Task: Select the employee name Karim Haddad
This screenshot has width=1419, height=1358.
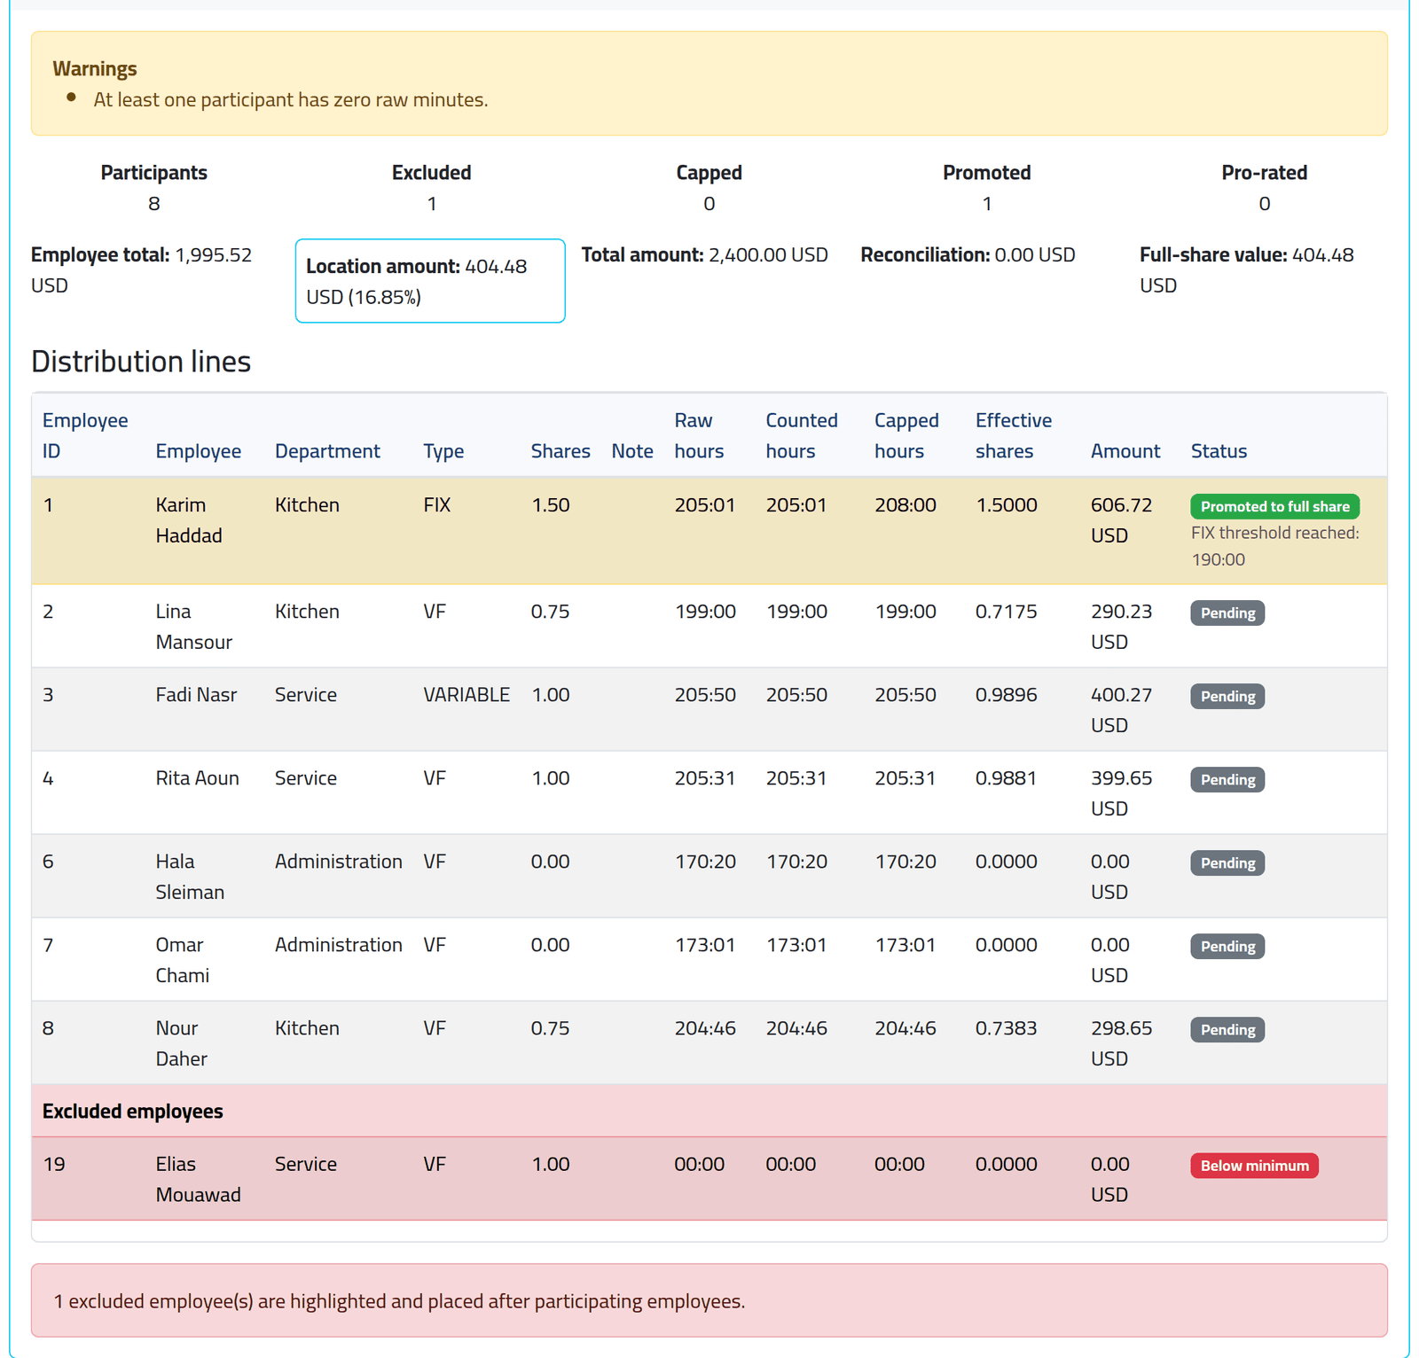Action: (188, 520)
